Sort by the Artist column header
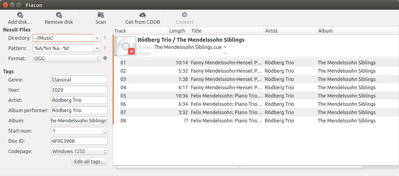 coord(290,31)
